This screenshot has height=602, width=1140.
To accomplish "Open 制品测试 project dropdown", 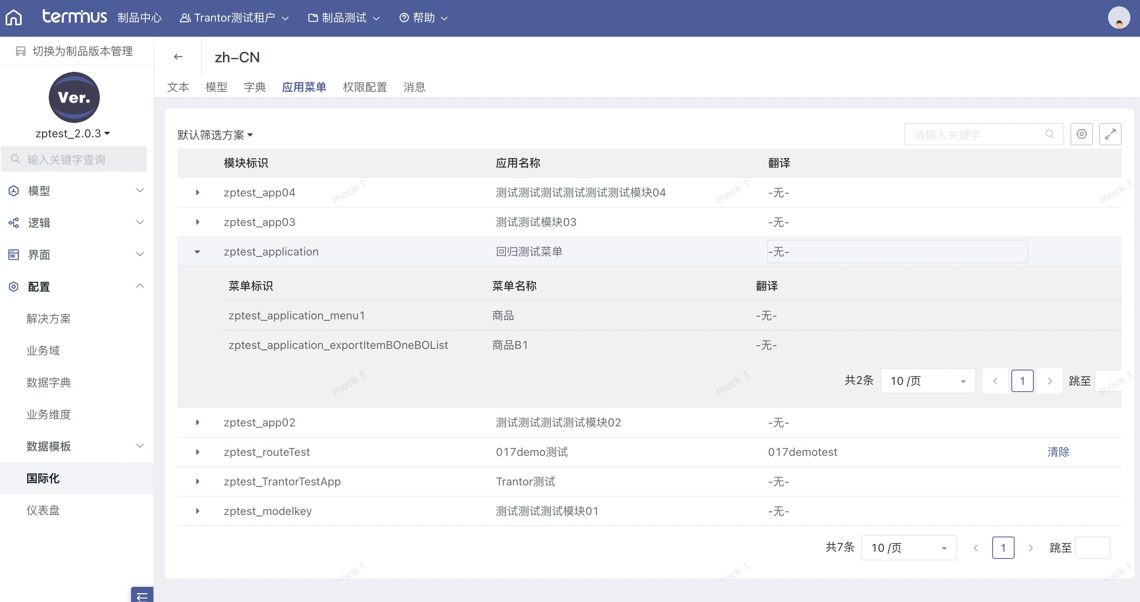I will coord(344,18).
